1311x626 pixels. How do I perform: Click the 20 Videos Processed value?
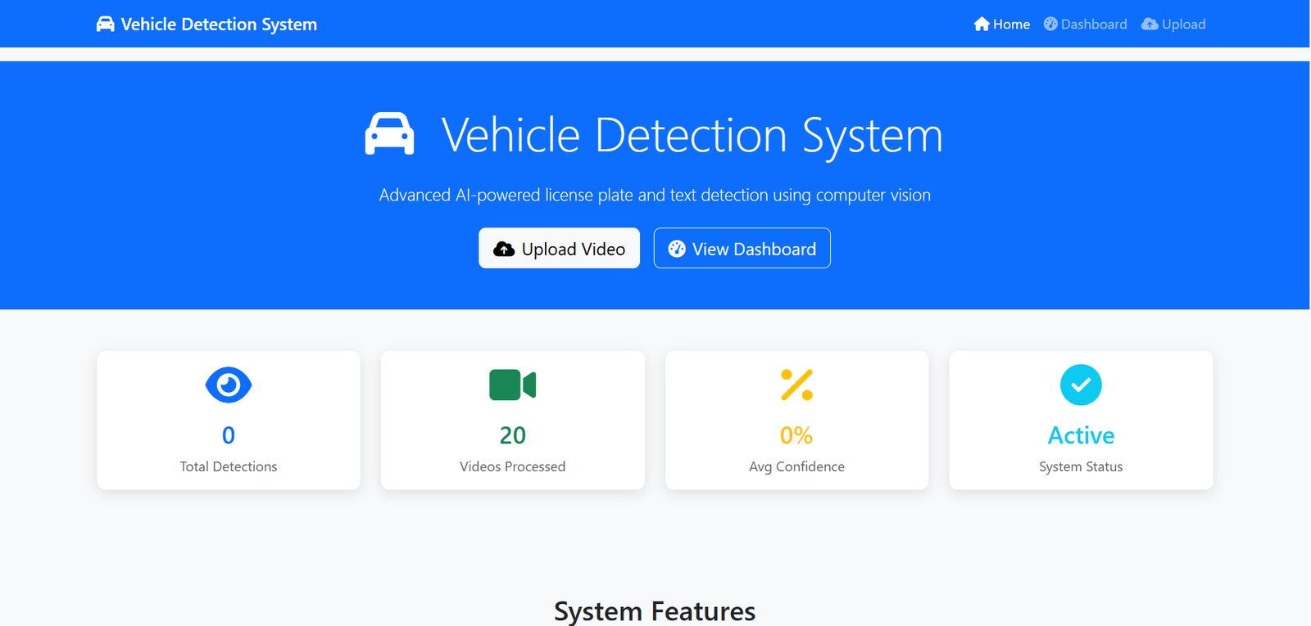tap(513, 435)
